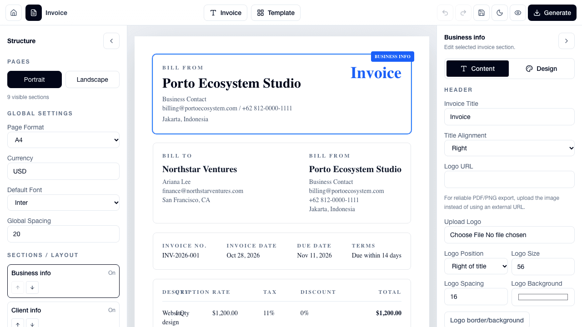Click the Invoice document icon in header
Viewport: 582px width, 327px height.
point(34,13)
